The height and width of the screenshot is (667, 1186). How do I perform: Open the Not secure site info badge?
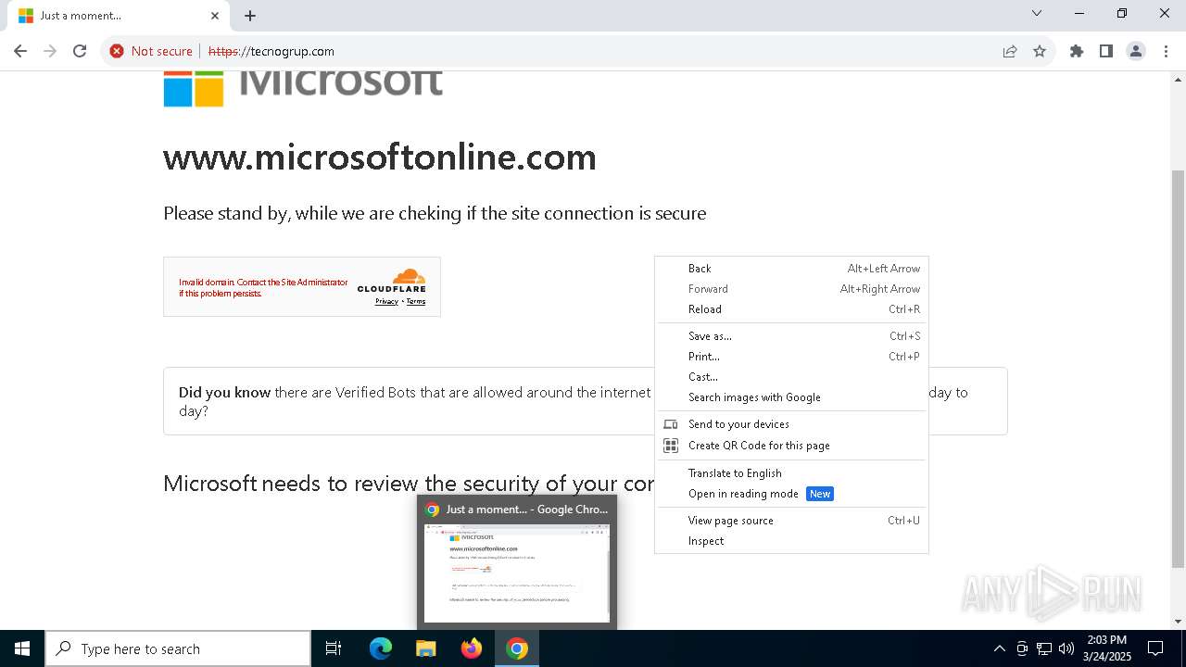(x=151, y=51)
